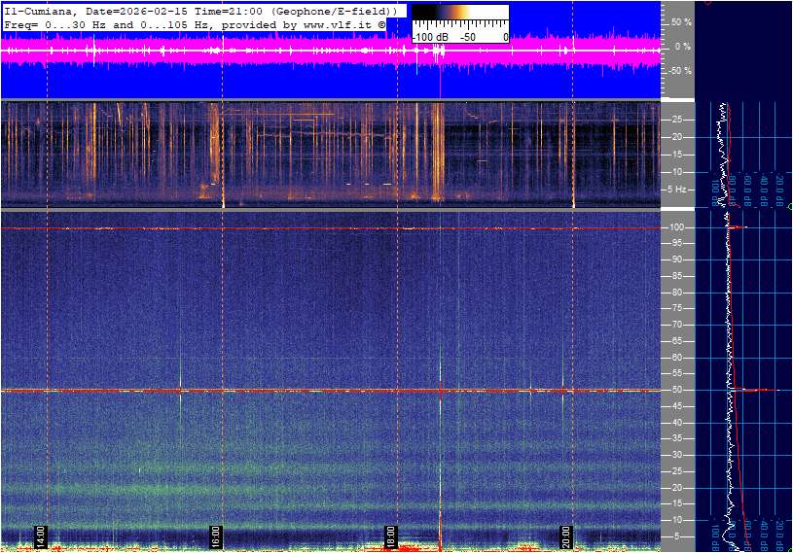Click the -50 % amplitude scale label
Viewport: 793px width, 553px height.
pyautogui.click(x=680, y=71)
